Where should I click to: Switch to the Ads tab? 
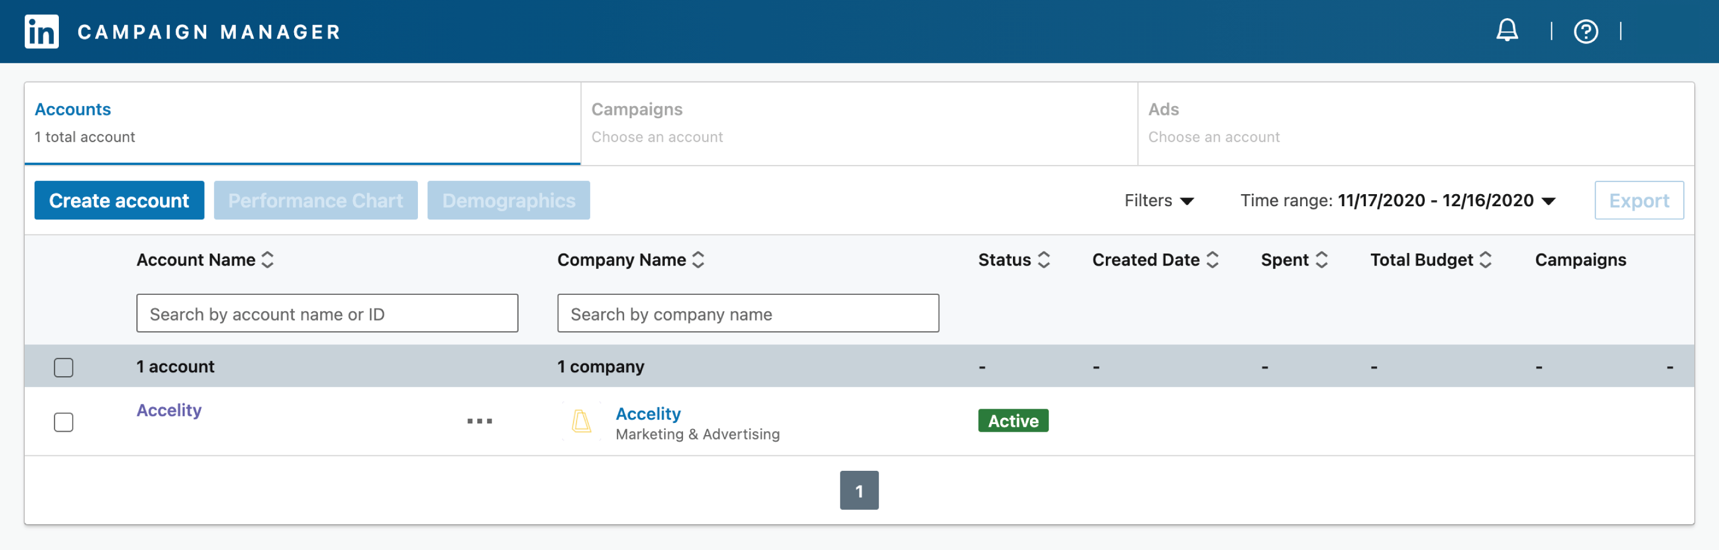[x=1415, y=123]
